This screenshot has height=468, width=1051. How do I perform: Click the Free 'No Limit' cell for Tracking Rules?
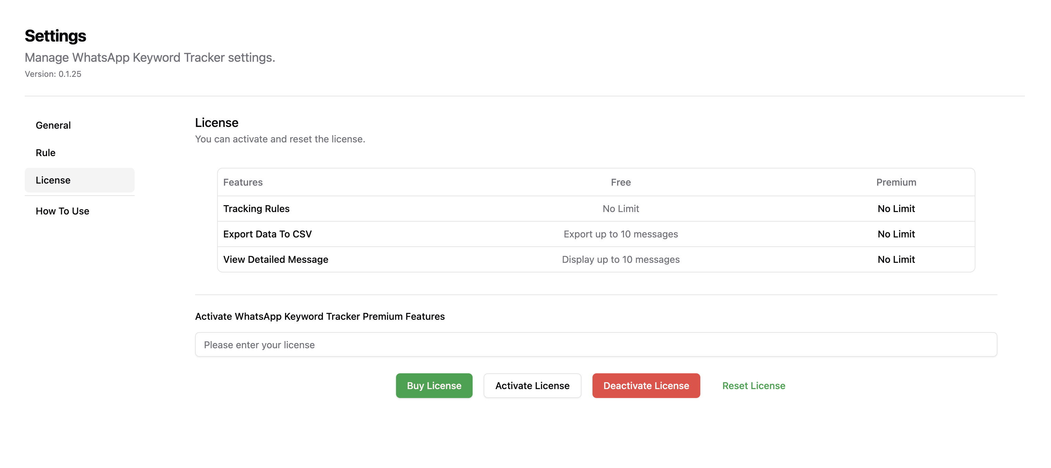click(x=621, y=208)
